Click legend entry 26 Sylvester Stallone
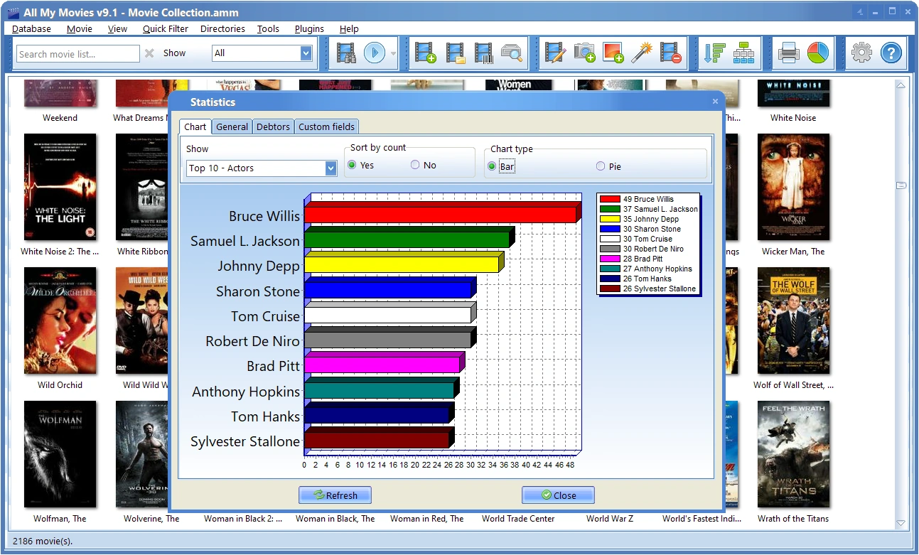 point(648,289)
